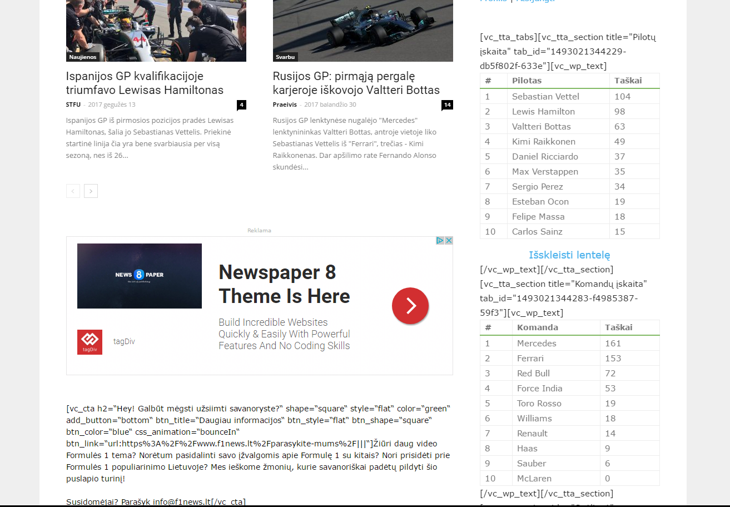Image resolution: width=730 pixels, height=507 pixels.
Task: Click Ferrari's points value 153
Action: [613, 359]
